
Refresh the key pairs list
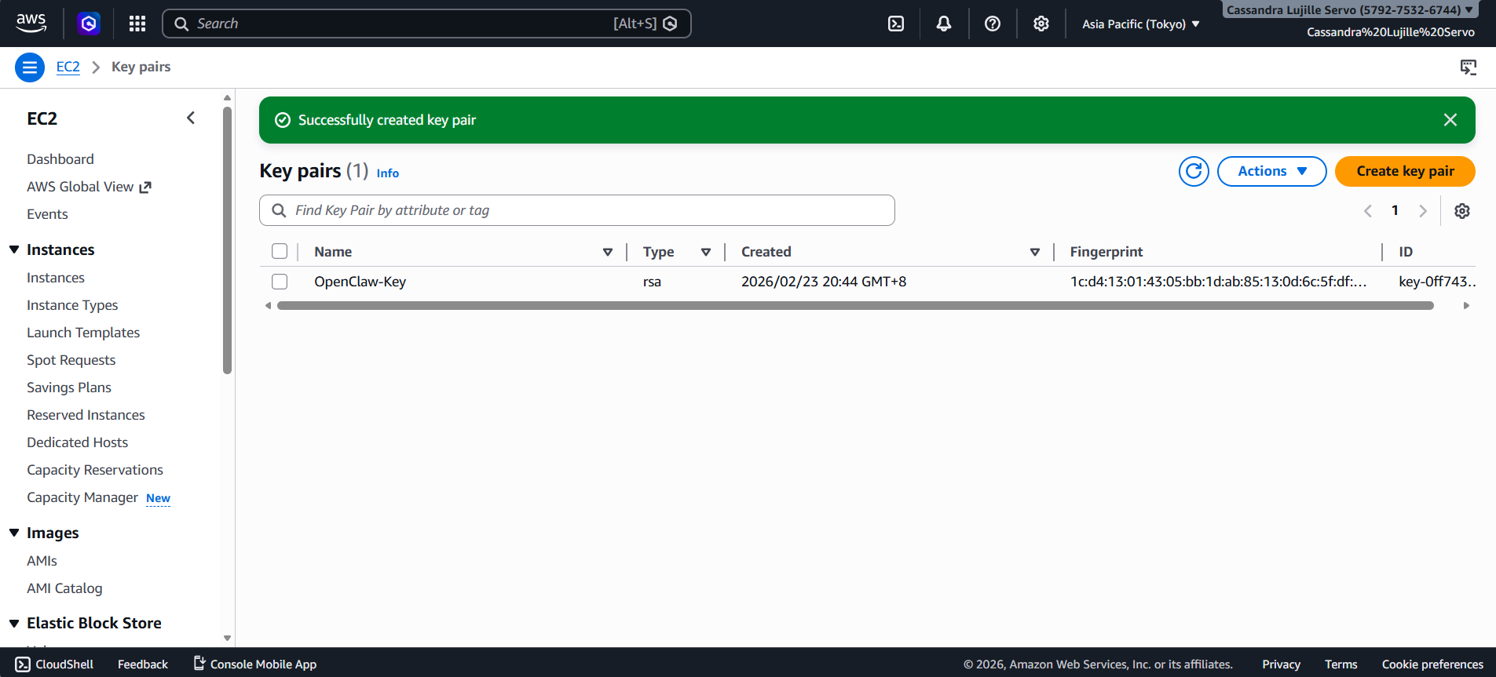(x=1194, y=171)
